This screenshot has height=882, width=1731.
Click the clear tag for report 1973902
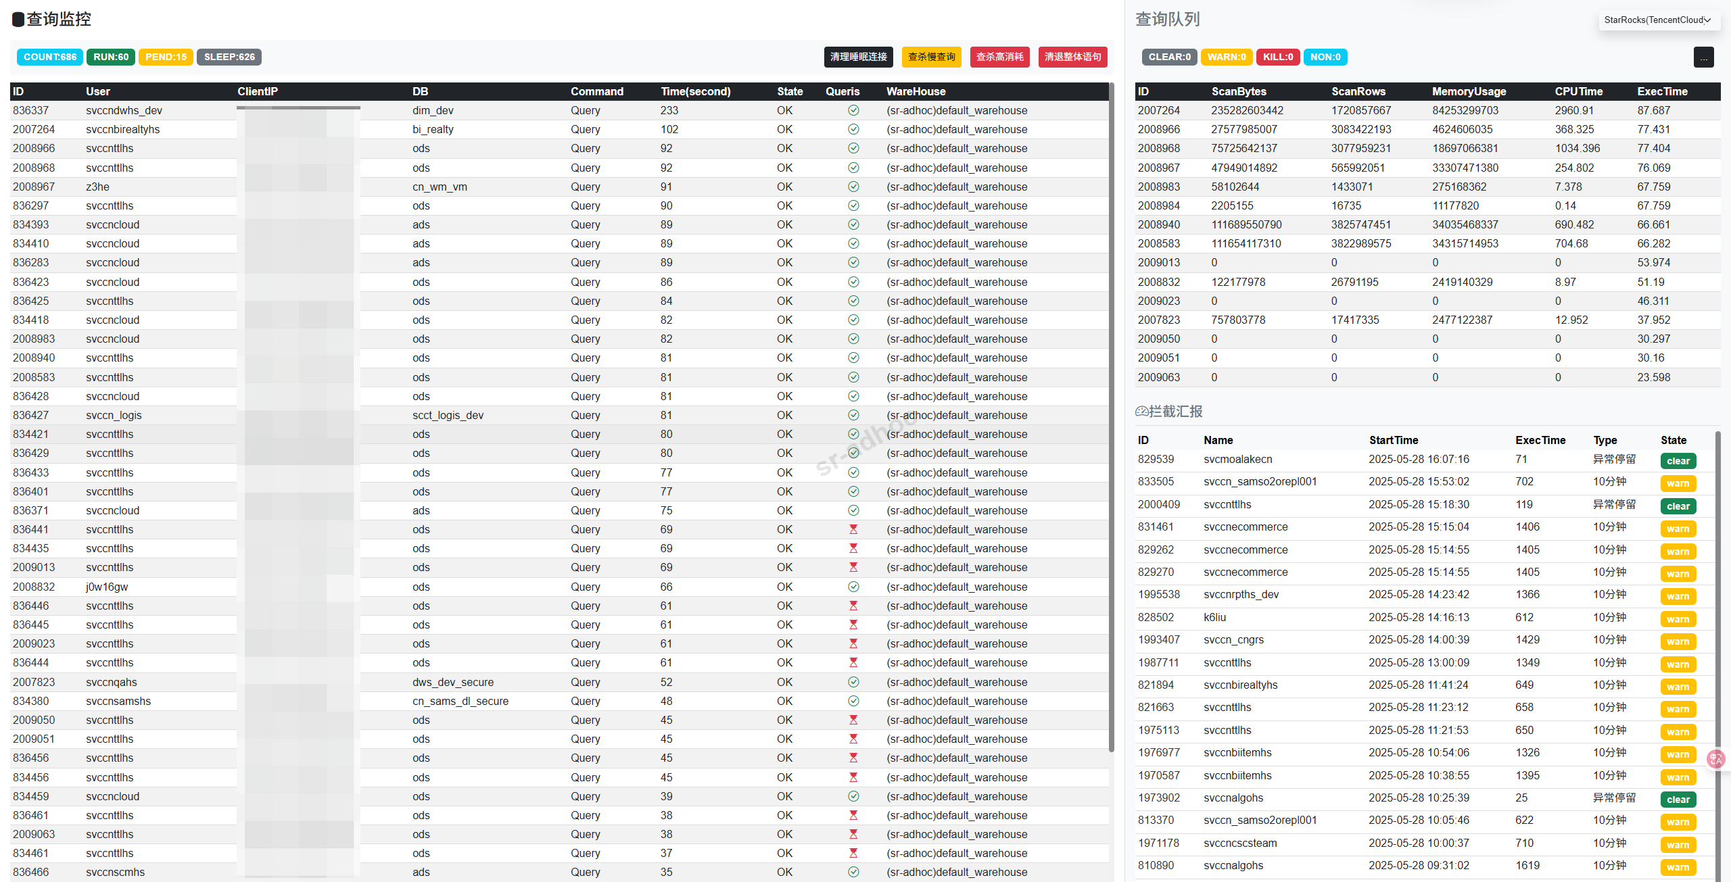click(x=1678, y=800)
